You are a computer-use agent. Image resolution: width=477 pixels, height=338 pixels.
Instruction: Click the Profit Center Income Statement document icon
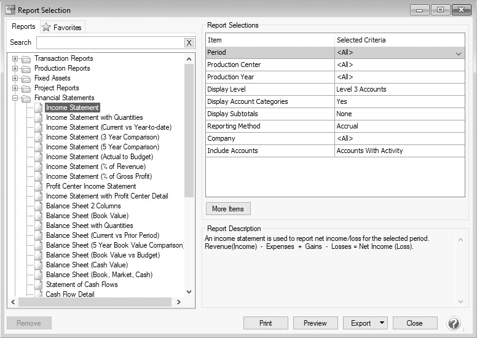point(38,186)
